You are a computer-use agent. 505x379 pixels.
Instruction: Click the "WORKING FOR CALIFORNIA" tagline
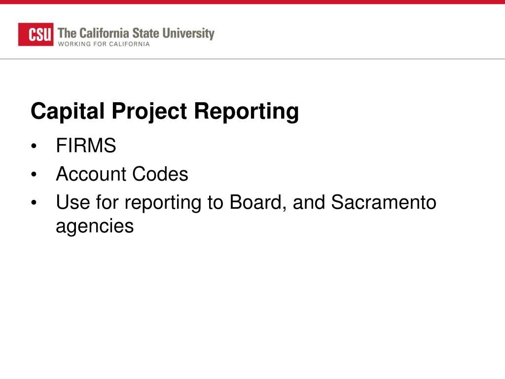coord(104,44)
